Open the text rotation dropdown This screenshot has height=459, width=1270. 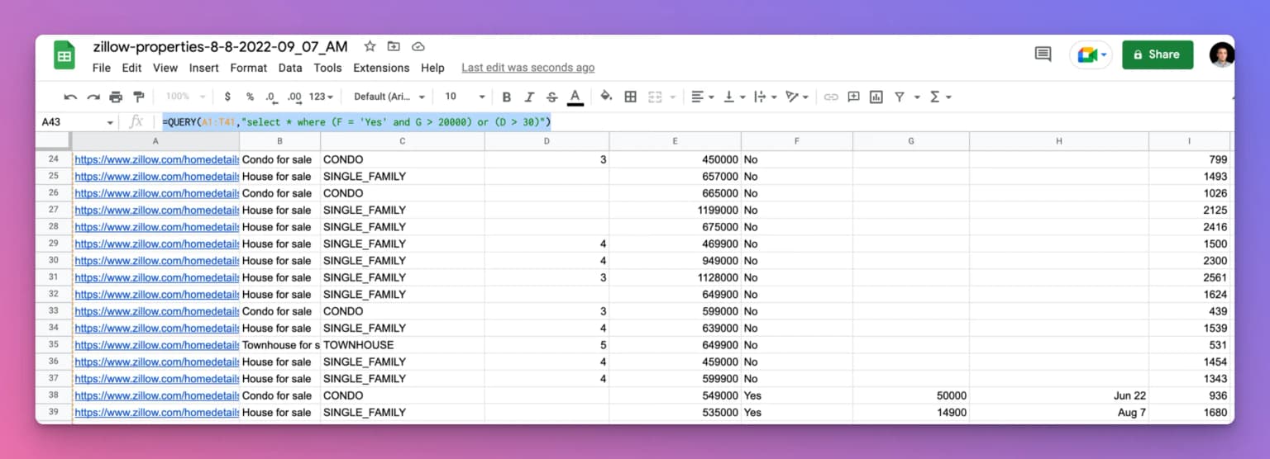pyautogui.click(x=797, y=97)
